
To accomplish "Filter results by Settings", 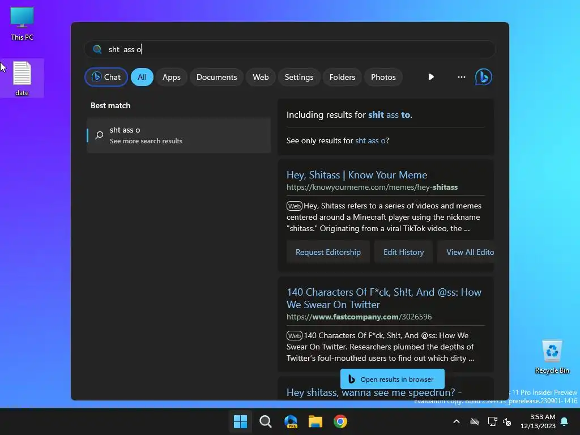I will pos(299,77).
